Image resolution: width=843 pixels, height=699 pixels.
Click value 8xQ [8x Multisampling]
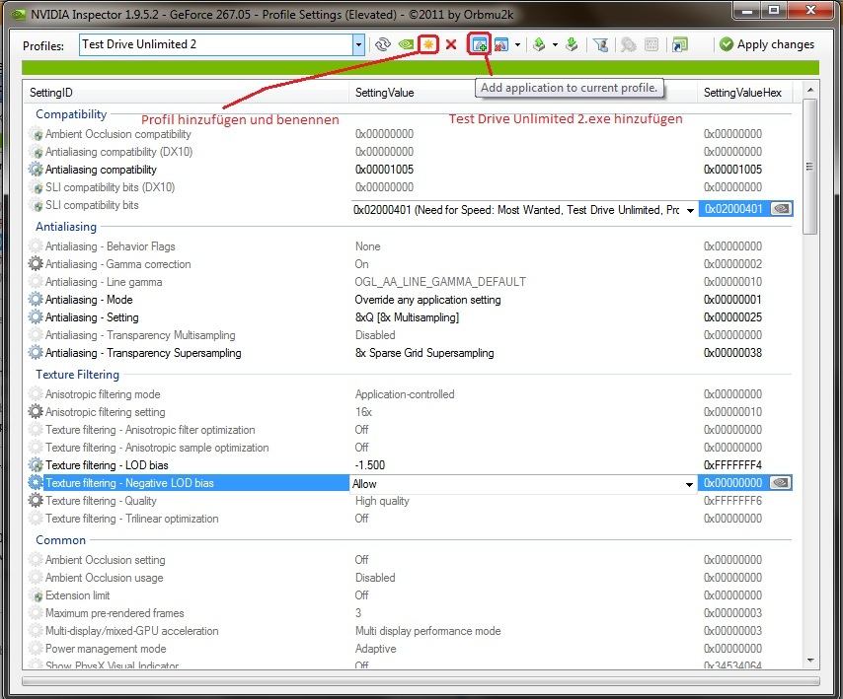(x=407, y=316)
